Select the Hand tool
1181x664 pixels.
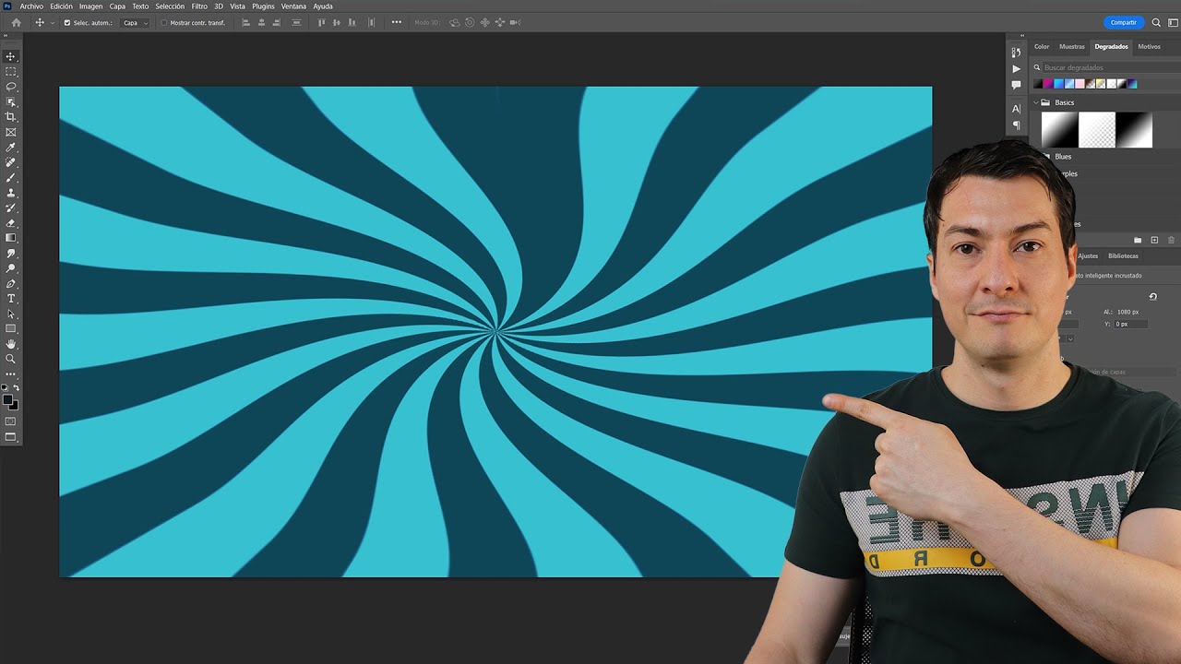coord(11,344)
